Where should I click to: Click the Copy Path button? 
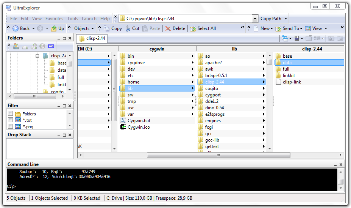click(271, 19)
